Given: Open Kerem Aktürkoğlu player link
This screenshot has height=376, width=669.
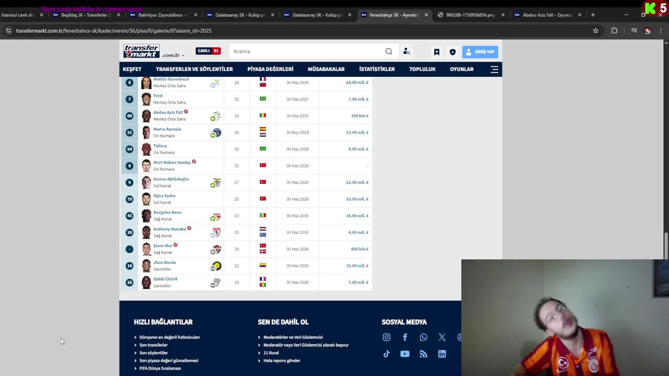Looking at the screenshot, I should coord(171,179).
